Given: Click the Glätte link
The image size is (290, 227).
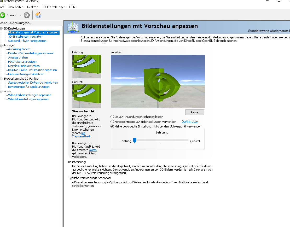Looking at the screenshot, I should (93, 150).
